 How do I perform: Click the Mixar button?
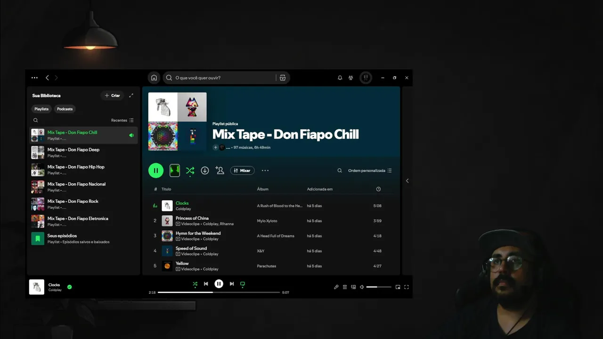[x=242, y=170]
